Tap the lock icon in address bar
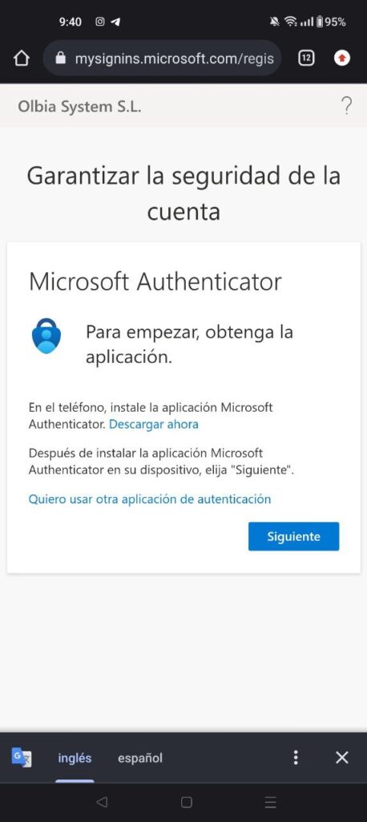367x822 pixels. (61, 58)
